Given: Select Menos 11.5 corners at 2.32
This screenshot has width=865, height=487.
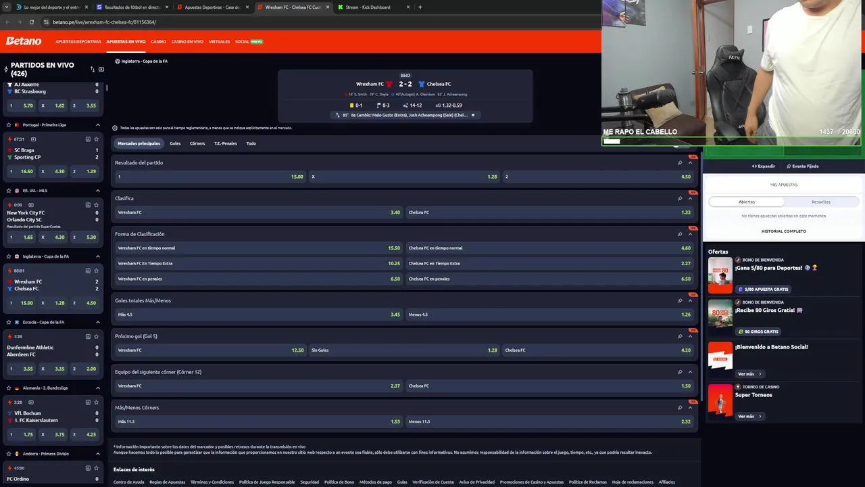Looking at the screenshot, I should click(549, 421).
